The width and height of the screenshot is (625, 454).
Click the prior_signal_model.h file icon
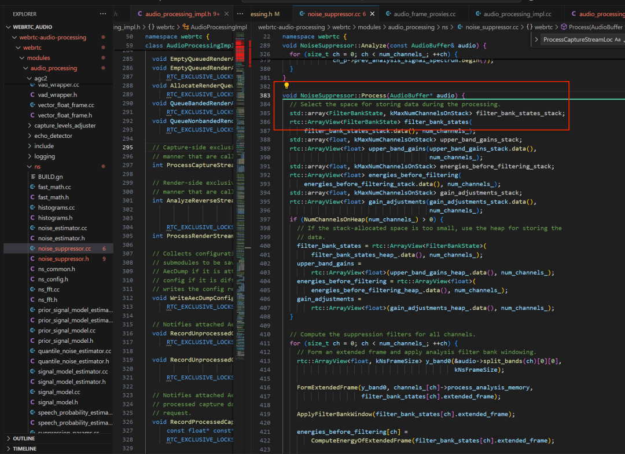[x=32, y=340]
